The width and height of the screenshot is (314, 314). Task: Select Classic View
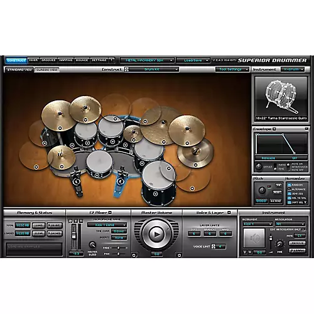coord(47,70)
